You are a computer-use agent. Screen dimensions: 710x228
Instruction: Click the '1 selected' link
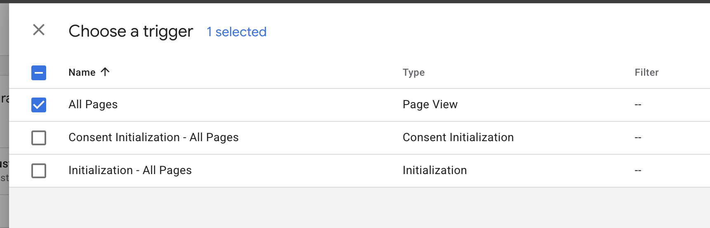tap(237, 32)
